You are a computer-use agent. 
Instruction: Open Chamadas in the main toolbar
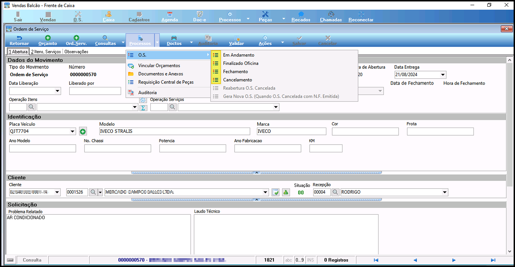click(331, 16)
